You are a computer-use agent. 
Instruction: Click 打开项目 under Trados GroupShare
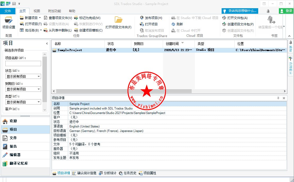click(149, 24)
